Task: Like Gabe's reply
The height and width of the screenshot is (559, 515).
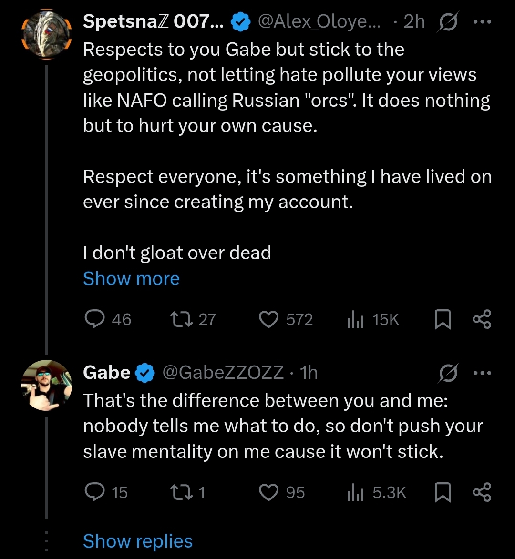Action: point(268,492)
